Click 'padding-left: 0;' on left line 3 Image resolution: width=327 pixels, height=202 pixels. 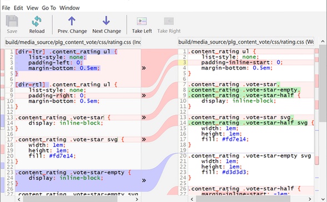[x=56, y=63]
